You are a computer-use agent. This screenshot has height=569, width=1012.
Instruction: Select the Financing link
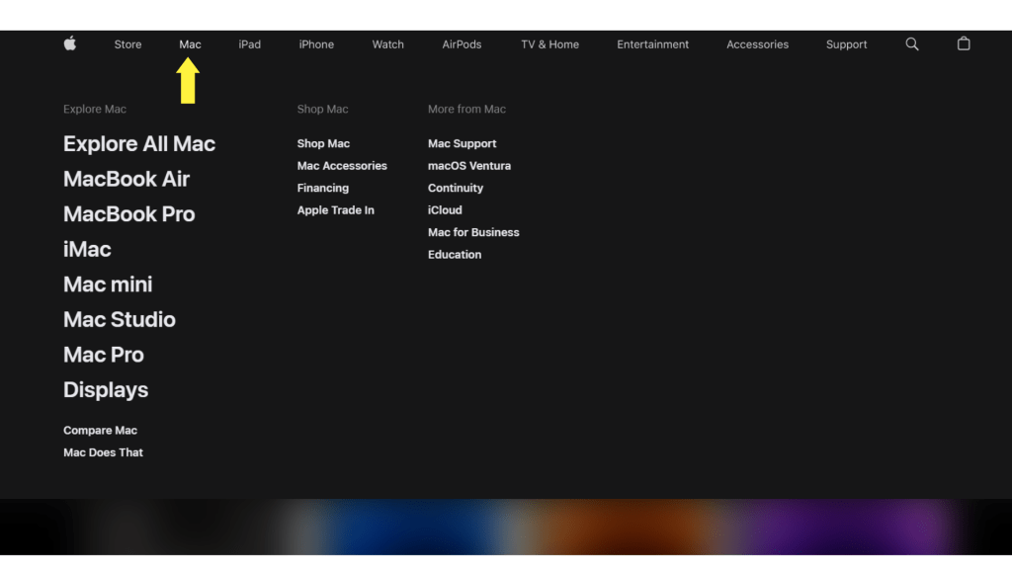[x=323, y=188]
